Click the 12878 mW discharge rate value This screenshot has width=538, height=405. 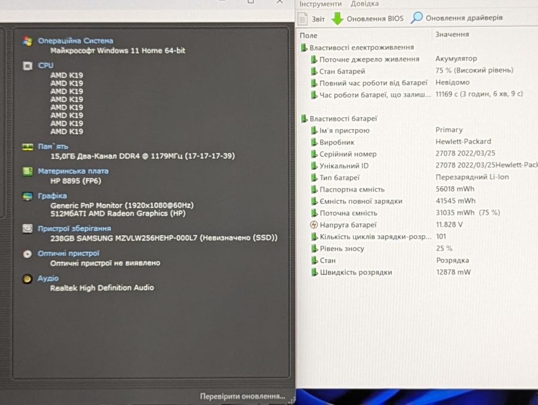[x=453, y=272]
